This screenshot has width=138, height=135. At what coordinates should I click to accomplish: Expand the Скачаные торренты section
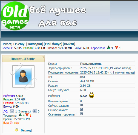point(81,114)
